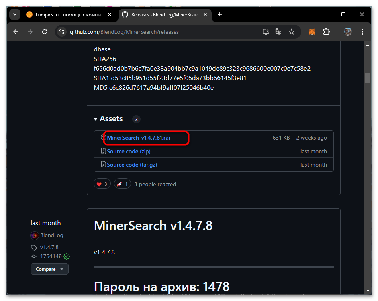Click the install app icon in address bar
Screen dimensions: 378x301
266,32
